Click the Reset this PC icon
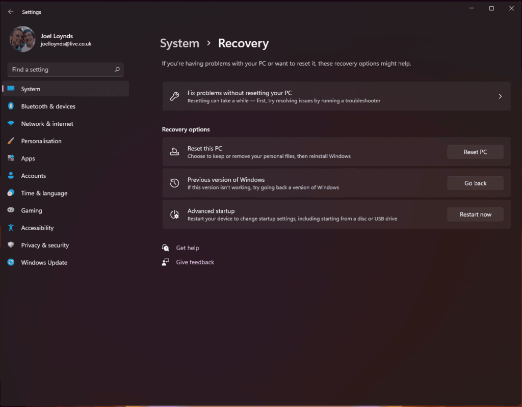This screenshot has width=522, height=407. pos(174,152)
